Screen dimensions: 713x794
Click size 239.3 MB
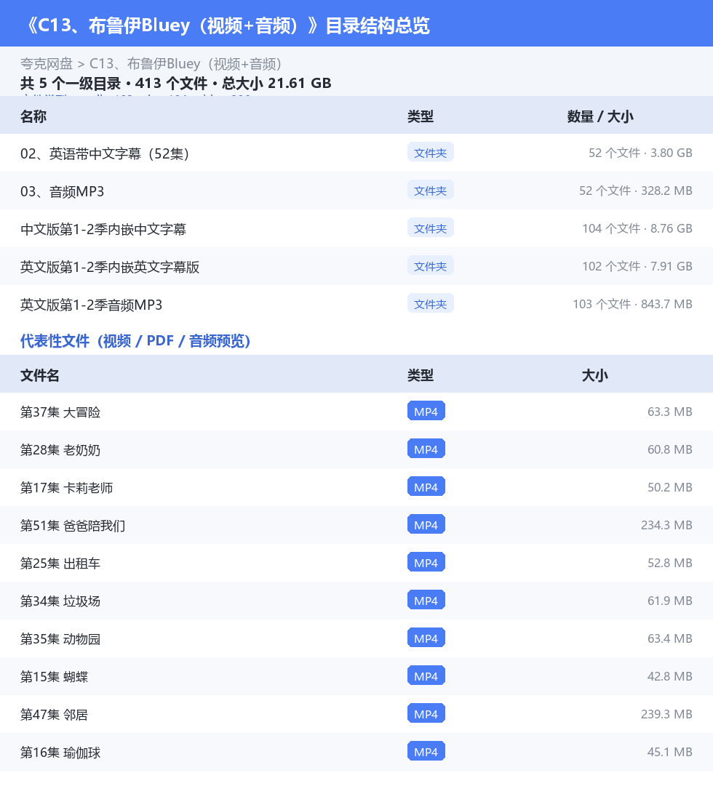tap(667, 714)
